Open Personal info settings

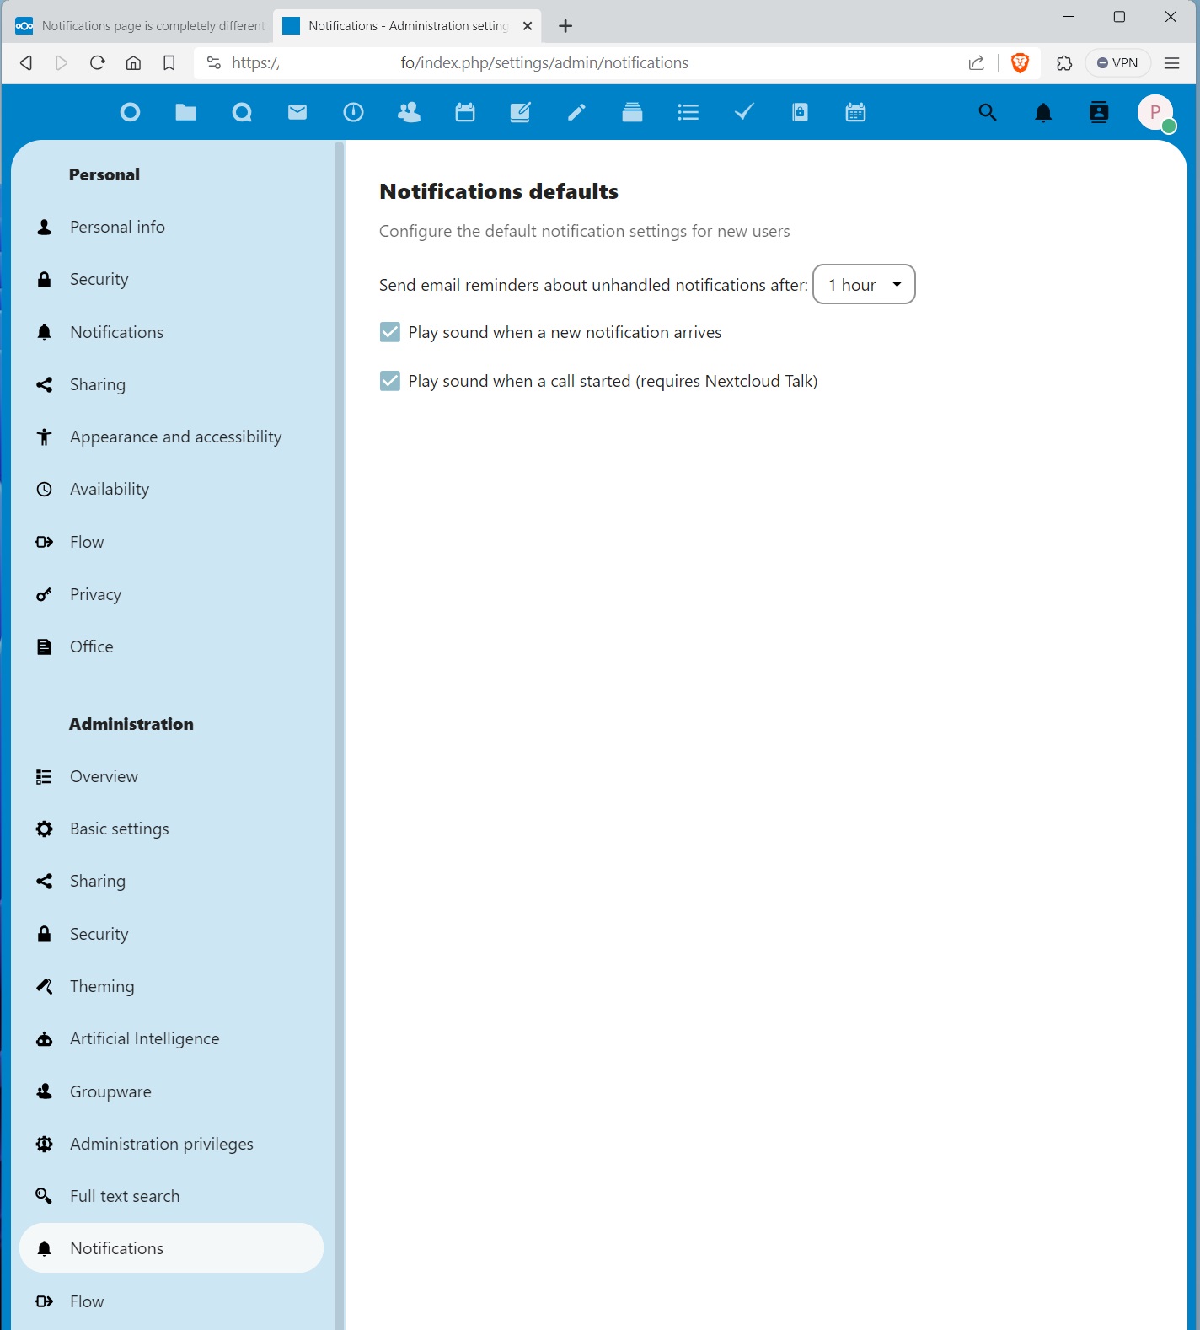pos(117,227)
